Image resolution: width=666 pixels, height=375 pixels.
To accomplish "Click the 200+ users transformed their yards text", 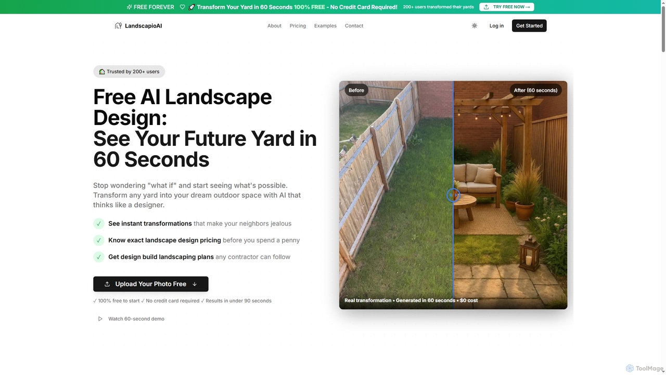I will click(439, 7).
